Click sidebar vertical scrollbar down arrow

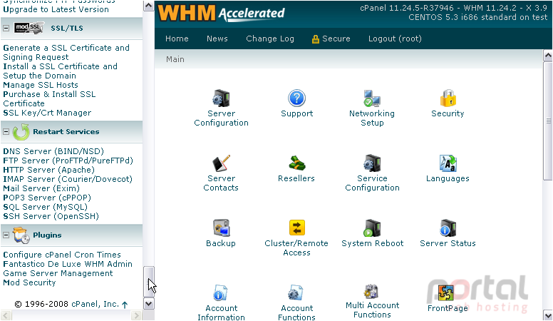tap(149, 304)
